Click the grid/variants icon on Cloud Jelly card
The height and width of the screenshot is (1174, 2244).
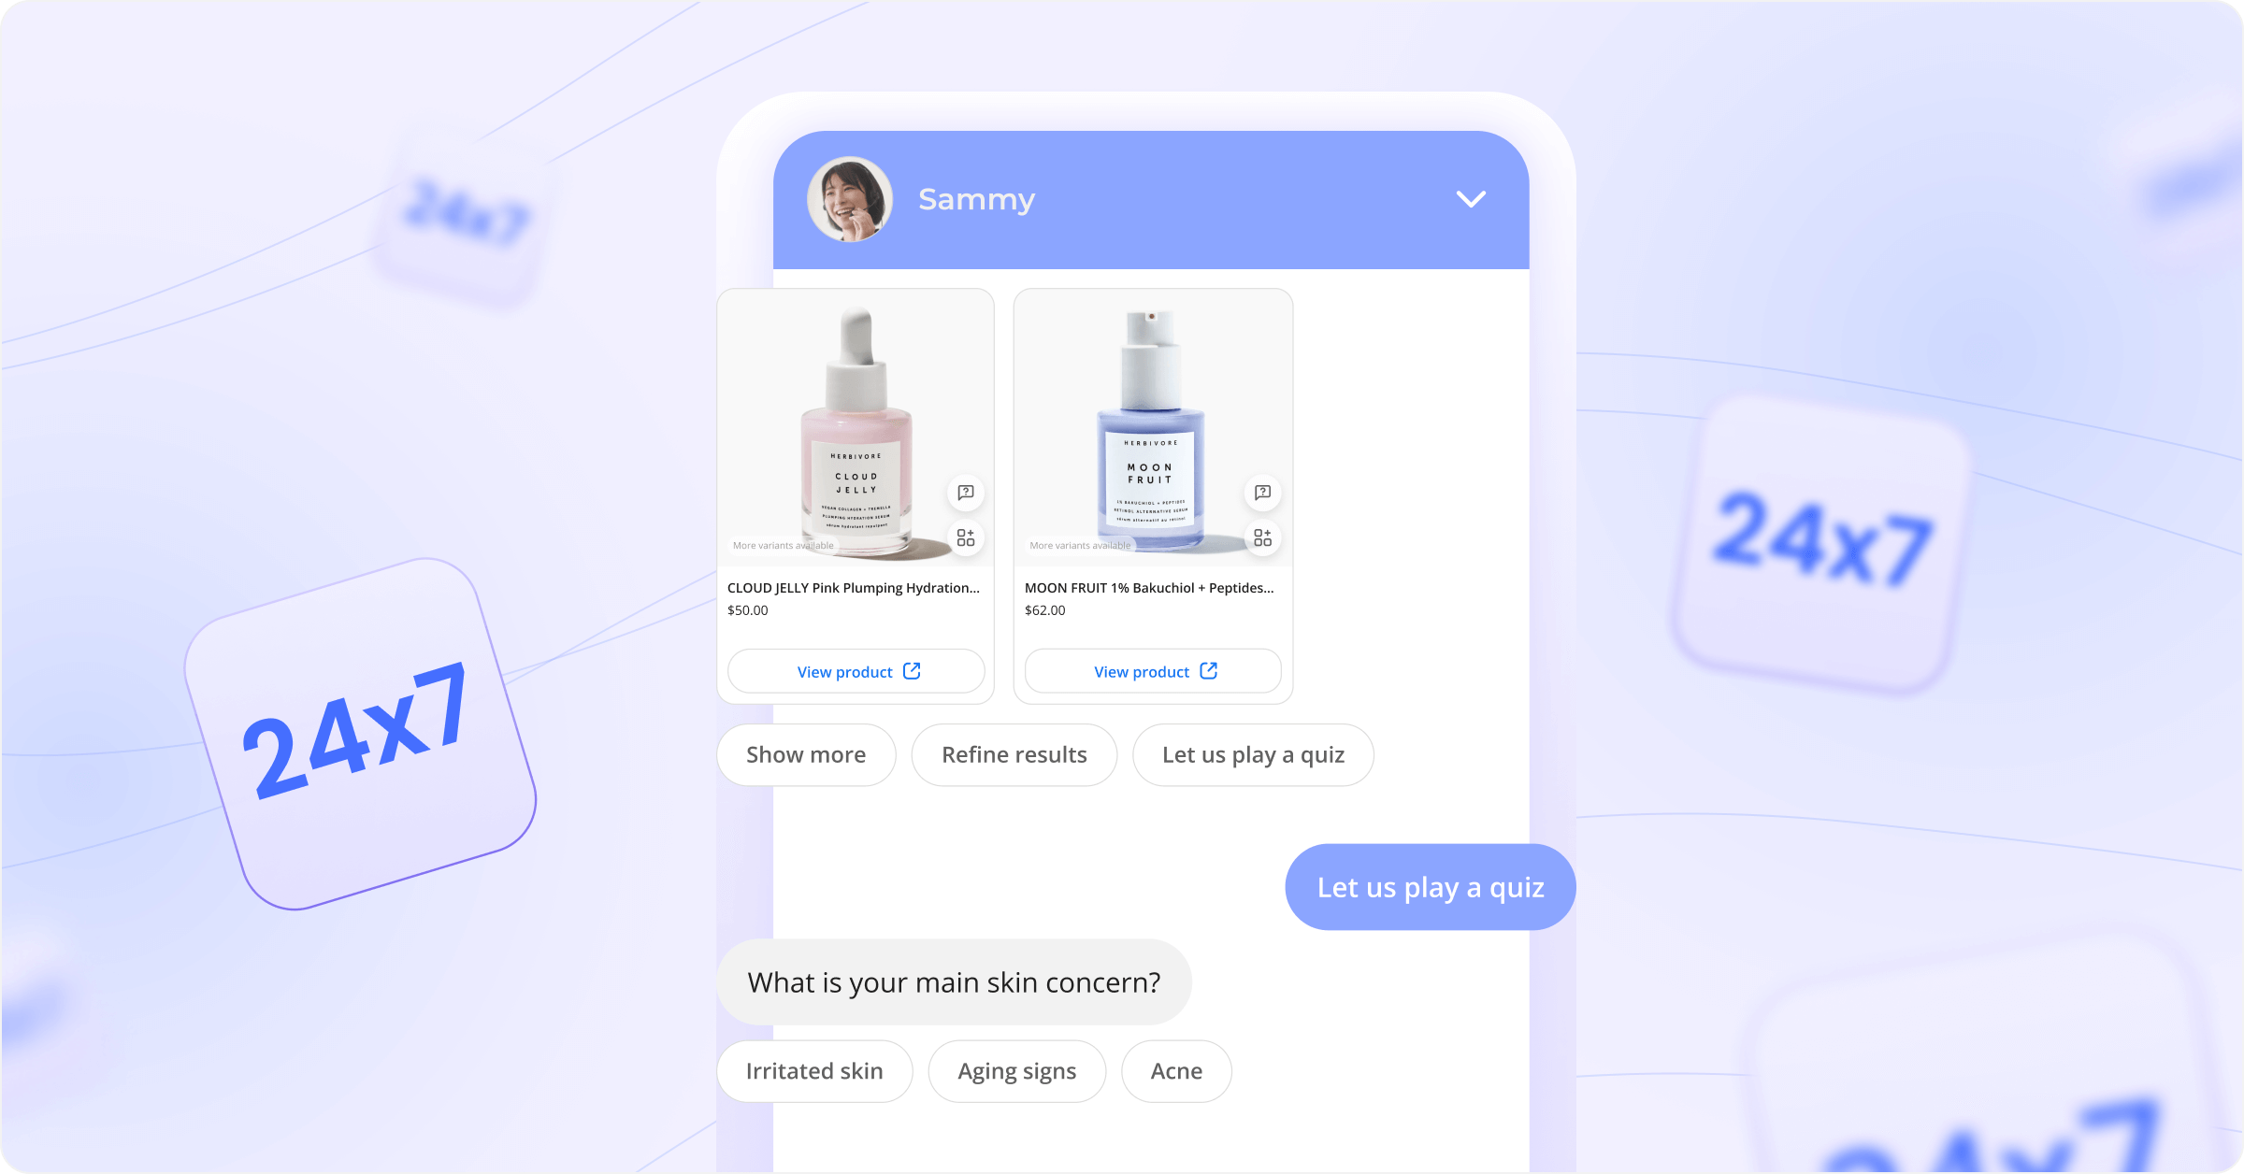(965, 537)
